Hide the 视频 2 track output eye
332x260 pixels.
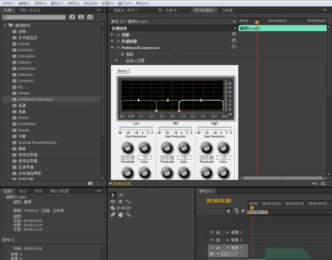pyautogui.click(x=212, y=240)
